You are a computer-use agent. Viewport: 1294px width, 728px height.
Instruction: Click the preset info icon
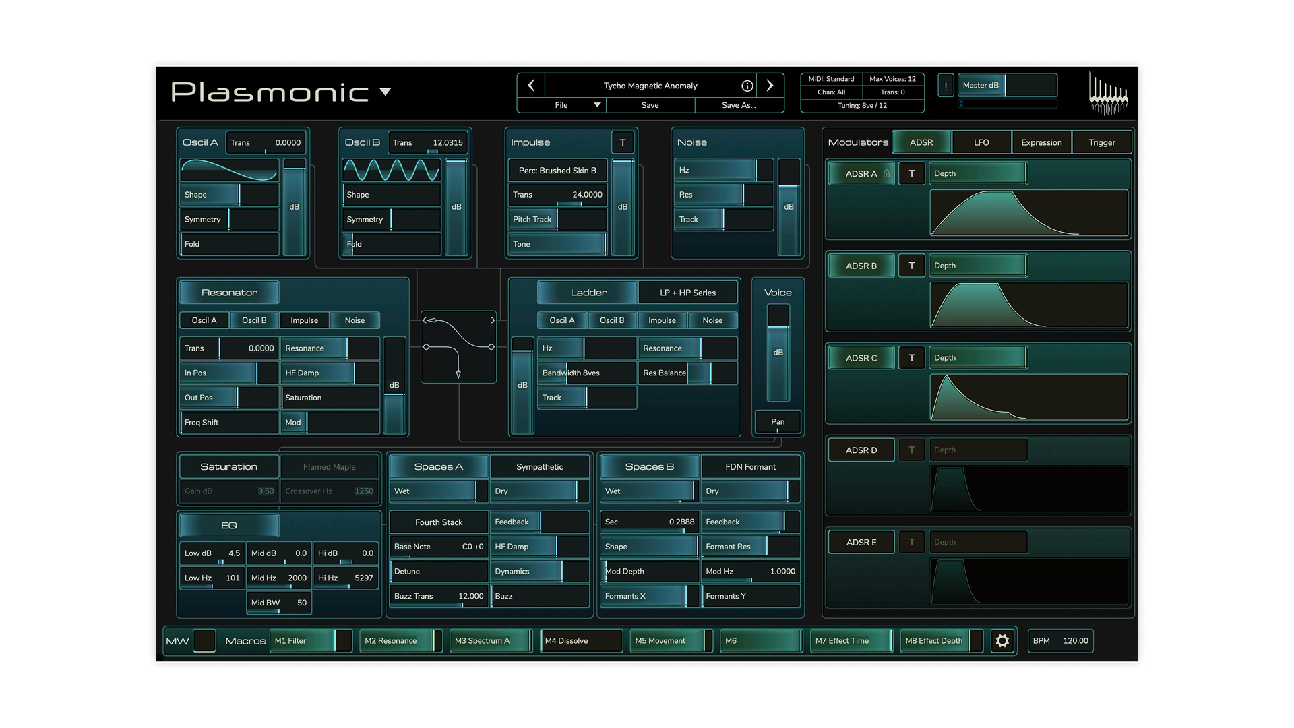pyautogui.click(x=747, y=86)
